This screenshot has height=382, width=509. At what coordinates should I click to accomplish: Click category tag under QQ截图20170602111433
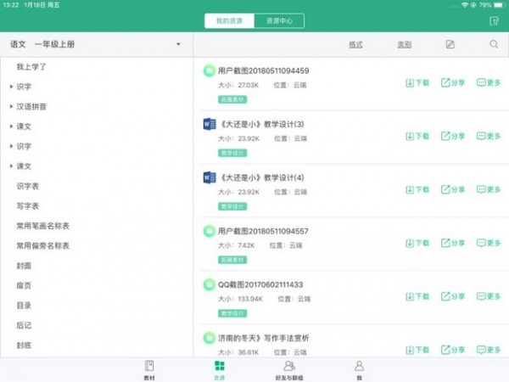coord(232,313)
